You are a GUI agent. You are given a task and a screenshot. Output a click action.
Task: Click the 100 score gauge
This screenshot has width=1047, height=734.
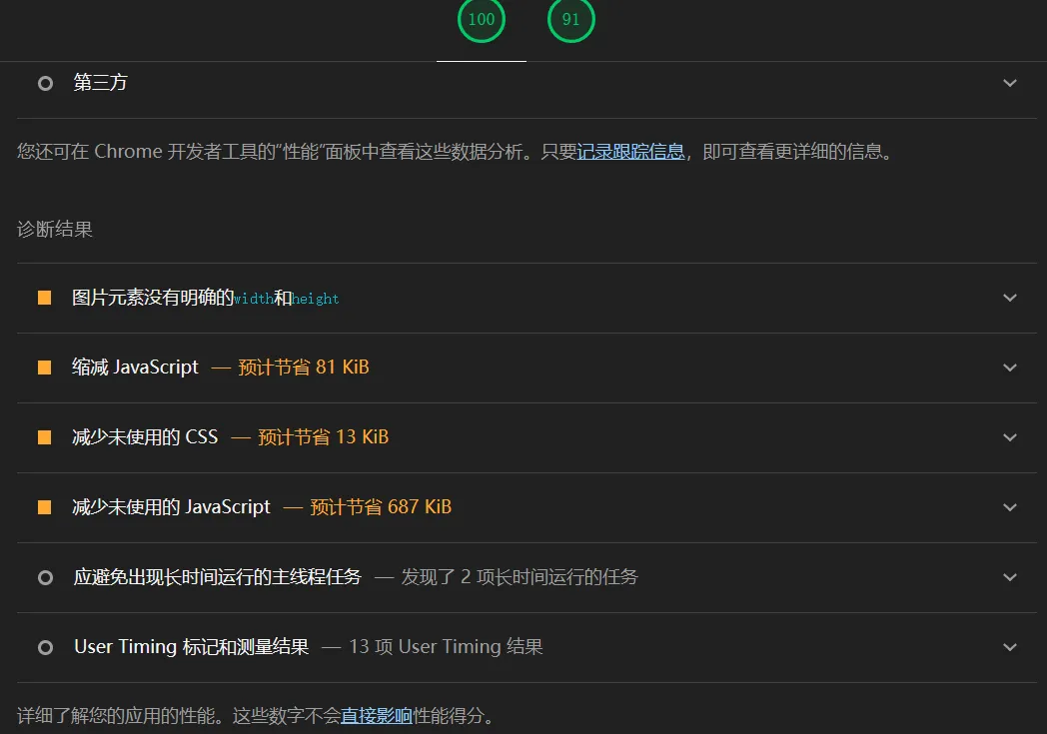[482, 19]
